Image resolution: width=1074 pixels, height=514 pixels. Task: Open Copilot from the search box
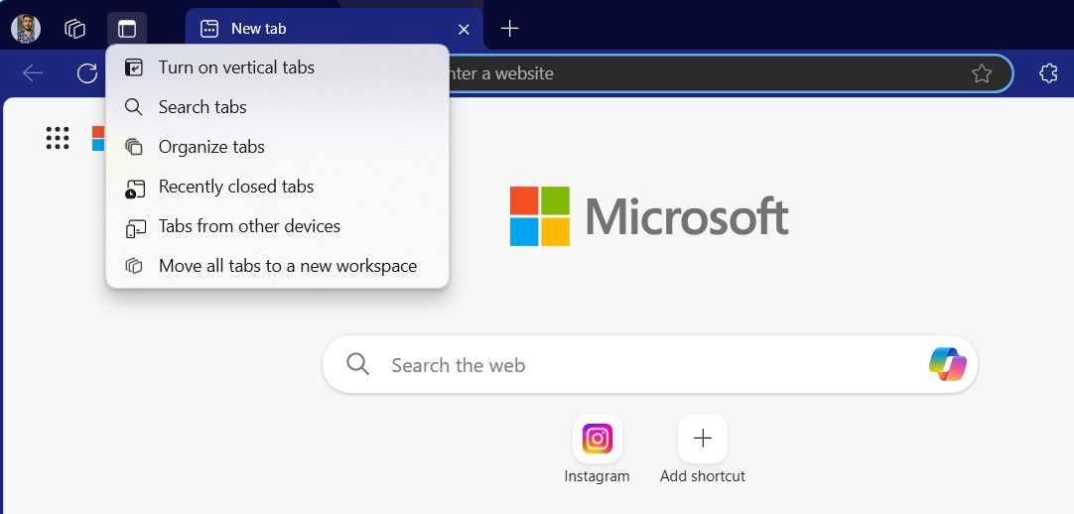click(x=947, y=364)
